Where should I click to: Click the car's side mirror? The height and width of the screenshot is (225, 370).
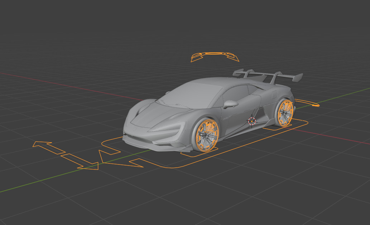click(230, 104)
